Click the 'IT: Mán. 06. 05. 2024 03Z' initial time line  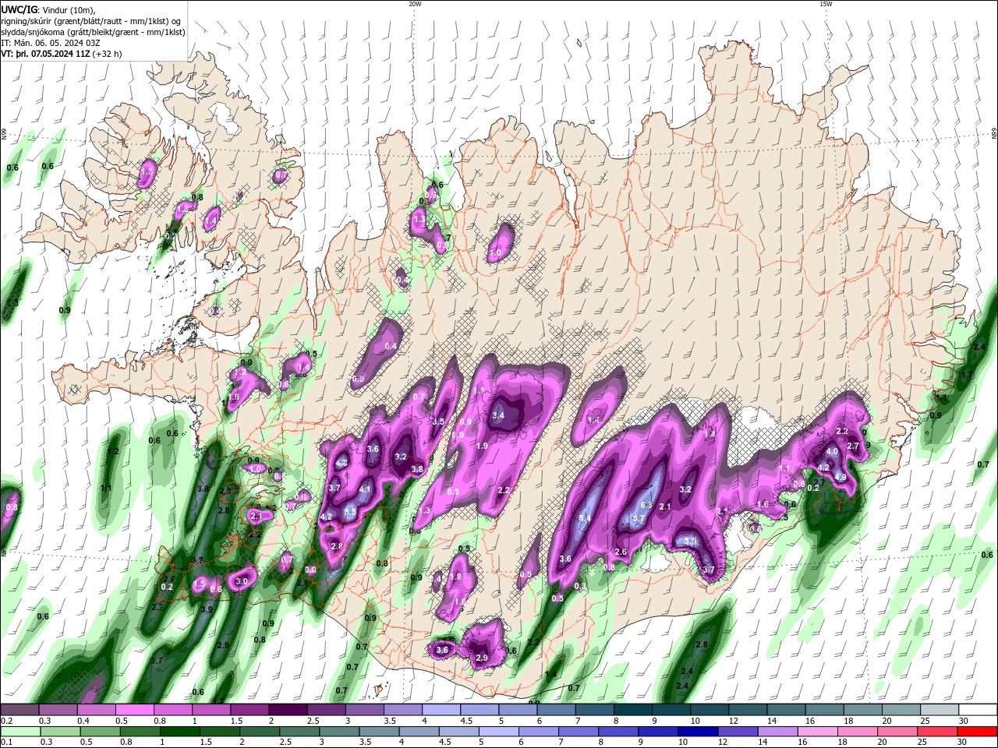click(51, 43)
